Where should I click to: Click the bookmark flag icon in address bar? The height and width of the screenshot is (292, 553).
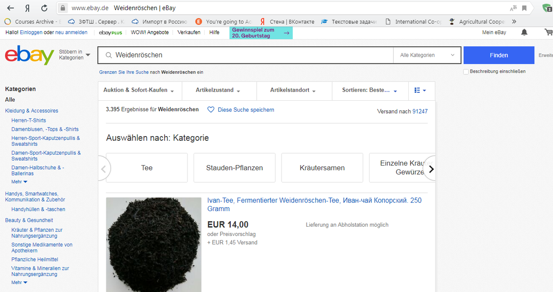[524, 8]
